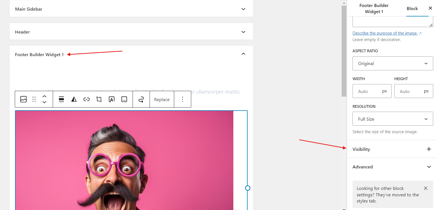Switch to Footer Builder Widget 1 tab

(x=374, y=8)
